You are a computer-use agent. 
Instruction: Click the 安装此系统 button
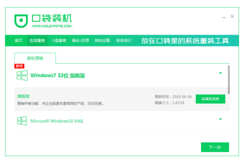tap(210, 99)
